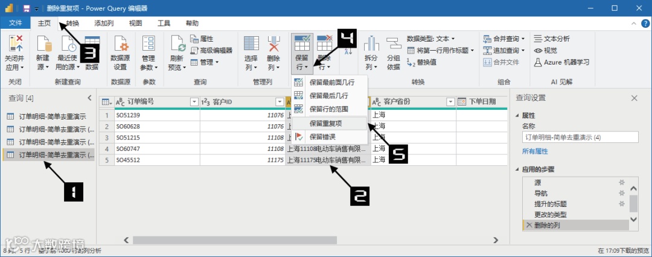Click Group By (分组依据) icon
Screen dimensions: 652x257
click(x=394, y=43)
